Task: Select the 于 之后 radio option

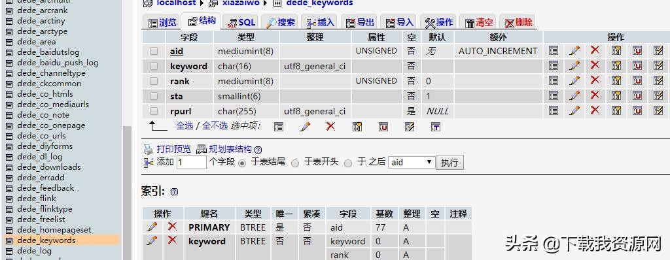Action: pos(348,163)
